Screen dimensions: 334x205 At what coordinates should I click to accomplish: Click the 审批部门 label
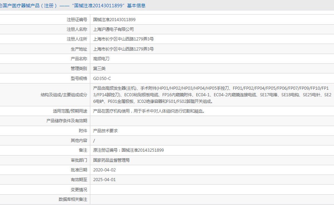79,160
